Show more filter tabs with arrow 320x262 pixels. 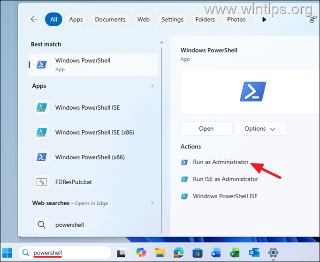[264, 20]
